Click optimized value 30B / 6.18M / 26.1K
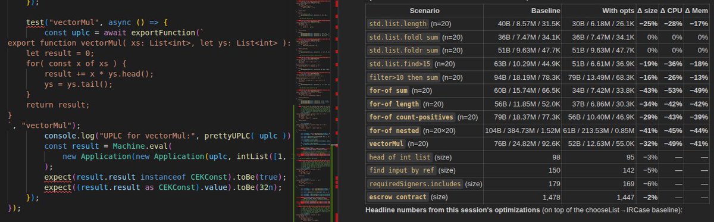This screenshot has width=714, height=222. 603,24
